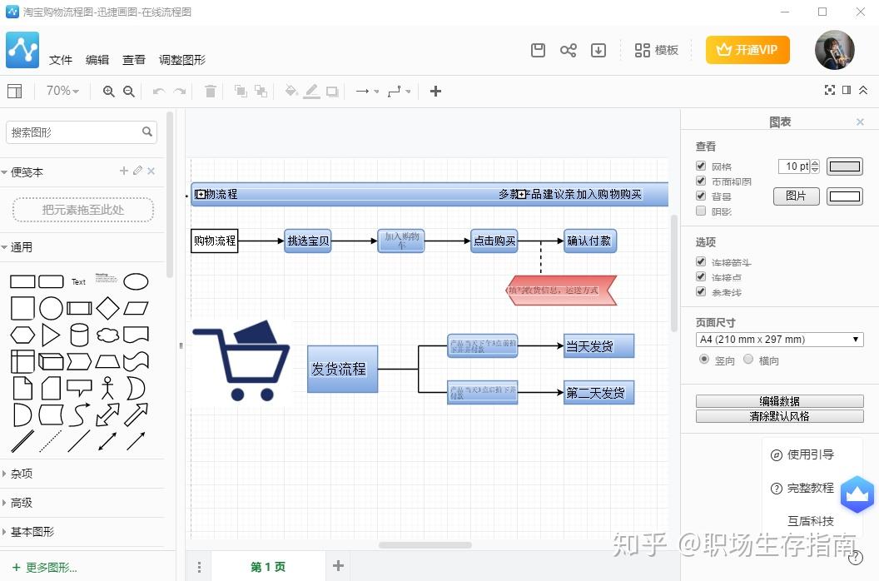Click the 清除默认风格 button
Viewport: 879px width, 581px height.
pyautogui.click(x=779, y=416)
